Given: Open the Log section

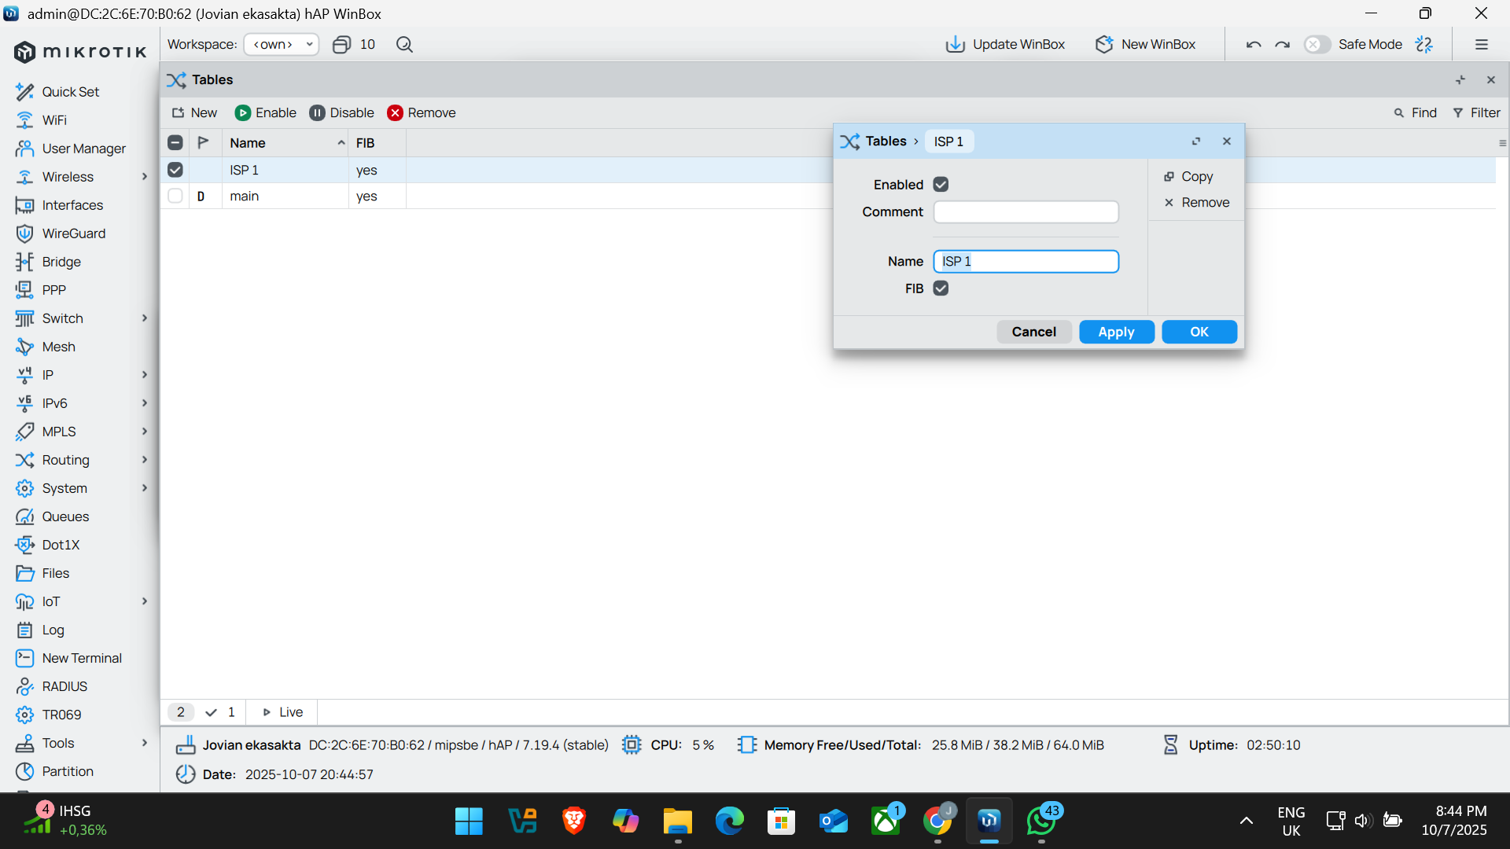Looking at the screenshot, I should (x=53, y=630).
